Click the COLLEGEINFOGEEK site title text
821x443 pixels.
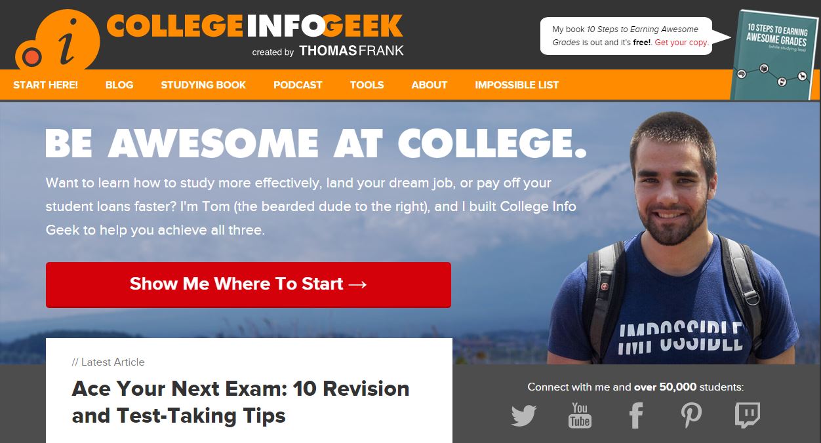pyautogui.click(x=254, y=26)
